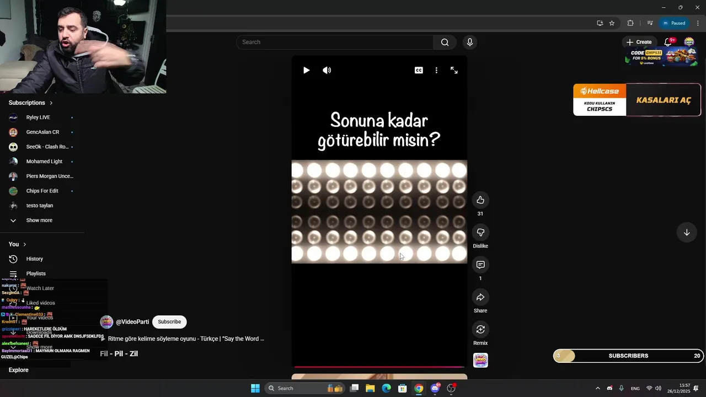Seek along the red video progress bar
Screen dimensions: 706x397
tap(379, 367)
